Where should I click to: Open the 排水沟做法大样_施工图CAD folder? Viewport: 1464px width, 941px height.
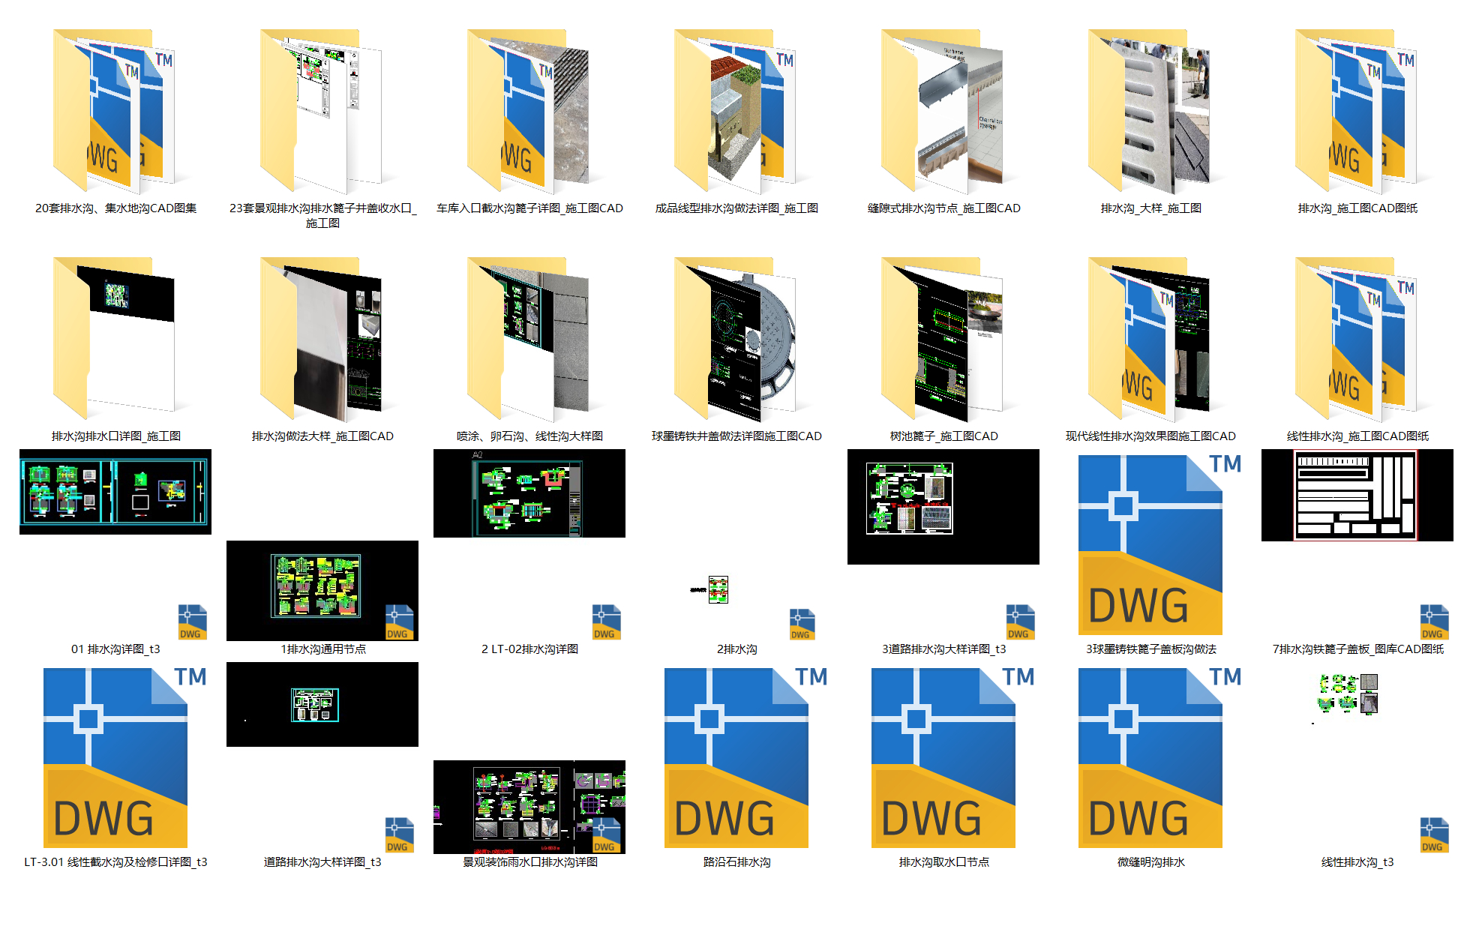(322, 339)
